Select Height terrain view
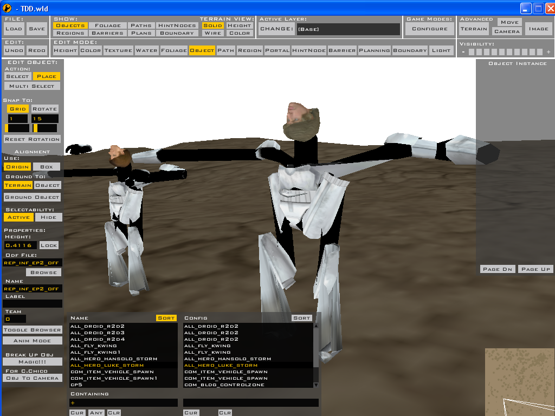The height and width of the screenshot is (416, 555). [x=239, y=25]
